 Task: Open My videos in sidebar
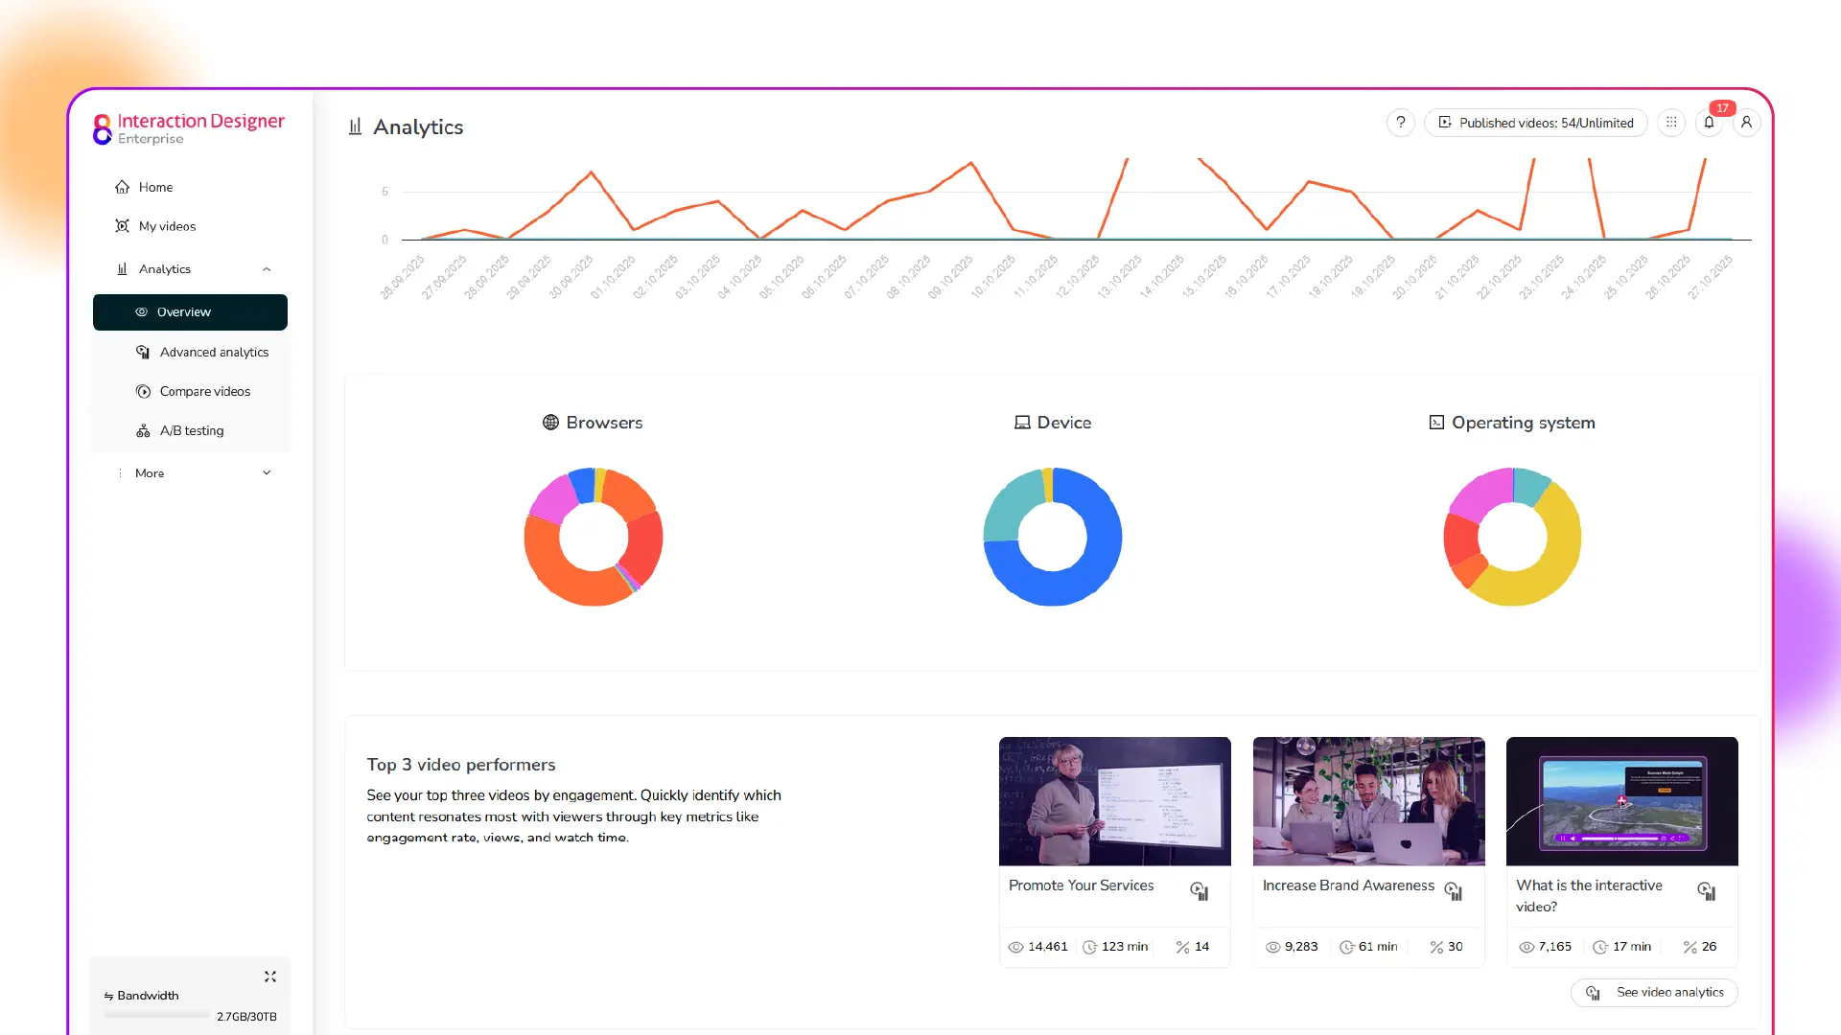pyautogui.click(x=167, y=226)
